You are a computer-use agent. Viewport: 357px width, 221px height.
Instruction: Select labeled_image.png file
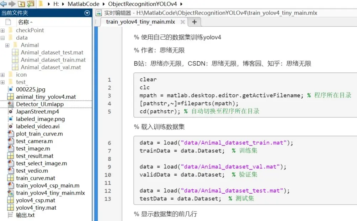40,119
